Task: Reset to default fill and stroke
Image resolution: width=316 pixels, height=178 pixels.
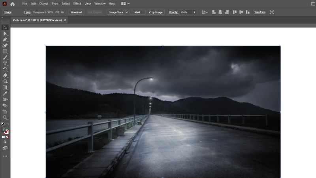Action: 3,124
